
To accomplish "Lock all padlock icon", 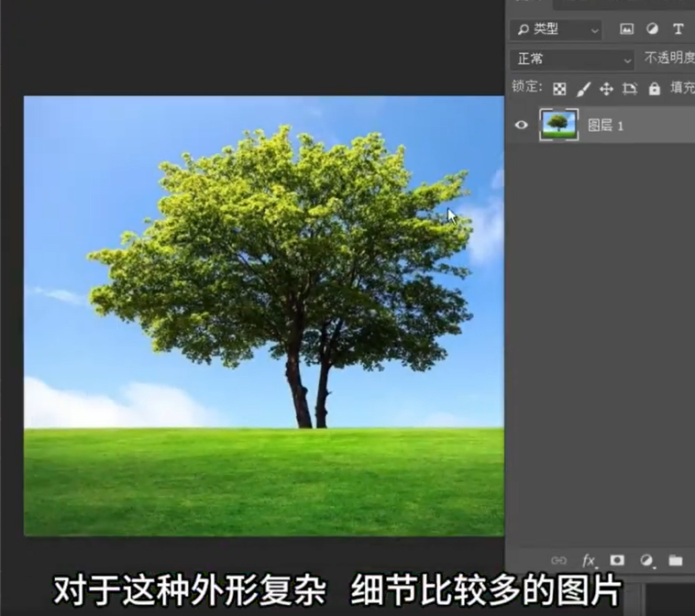I will (x=655, y=89).
